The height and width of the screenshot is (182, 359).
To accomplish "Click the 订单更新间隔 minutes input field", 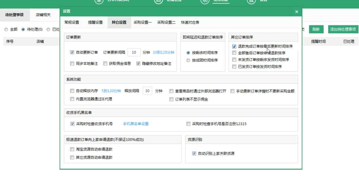I will pos(134,52).
